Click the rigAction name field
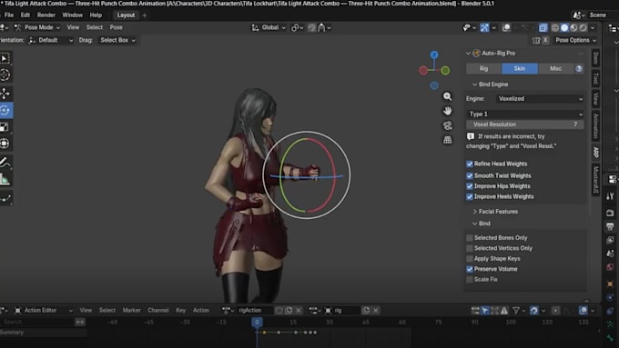 255,311
